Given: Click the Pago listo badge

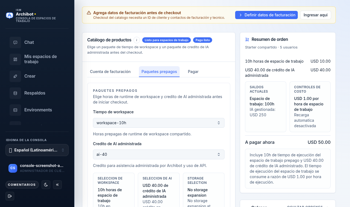Looking at the screenshot, I should click(x=203, y=40).
